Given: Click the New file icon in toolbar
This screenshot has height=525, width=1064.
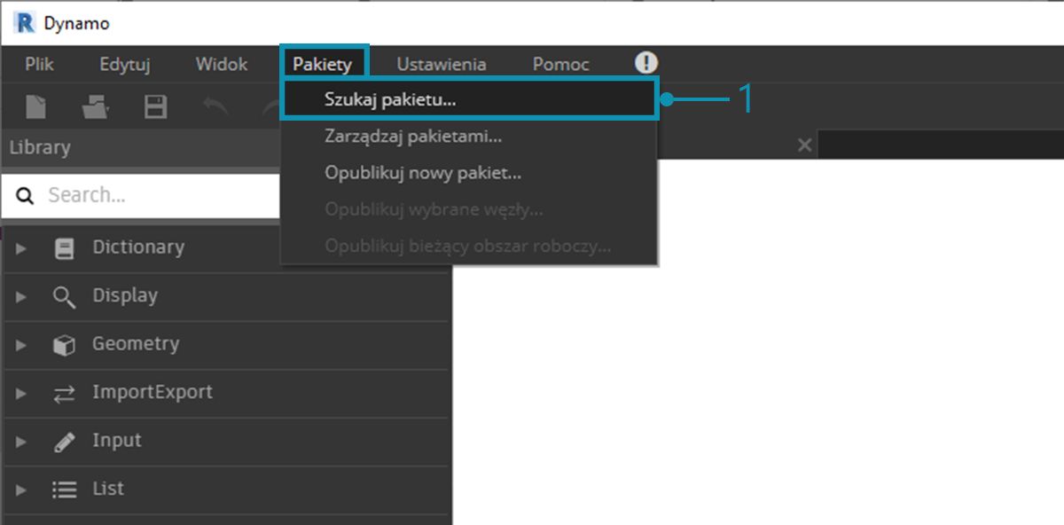Looking at the screenshot, I should (35, 107).
